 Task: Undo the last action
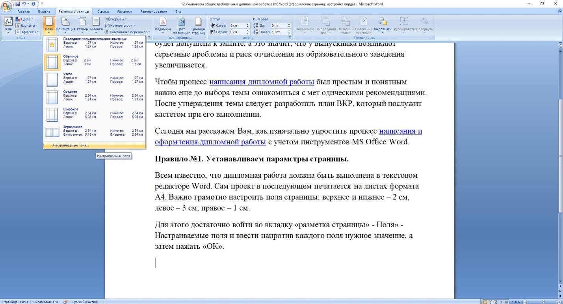coord(24,4)
